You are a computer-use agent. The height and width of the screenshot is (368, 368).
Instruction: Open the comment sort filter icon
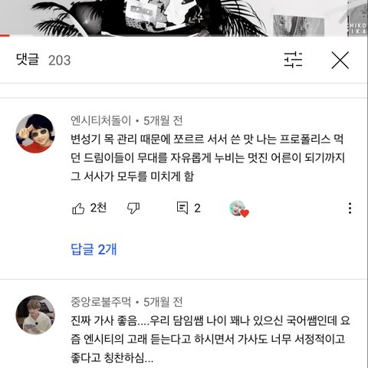[x=293, y=60]
